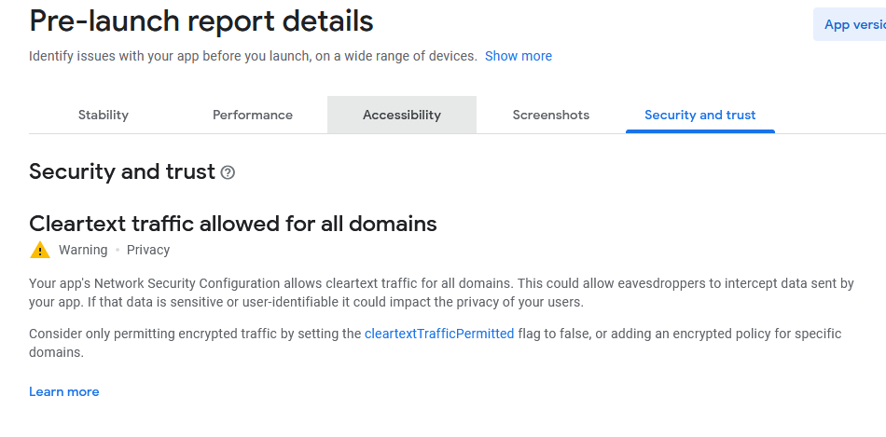Open the App version selector

coord(849,25)
